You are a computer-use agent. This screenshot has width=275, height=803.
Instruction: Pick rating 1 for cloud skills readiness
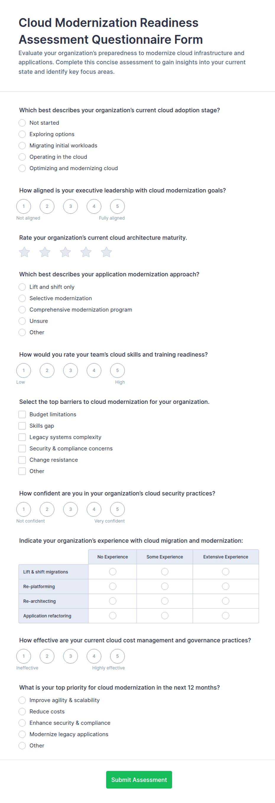tap(24, 370)
